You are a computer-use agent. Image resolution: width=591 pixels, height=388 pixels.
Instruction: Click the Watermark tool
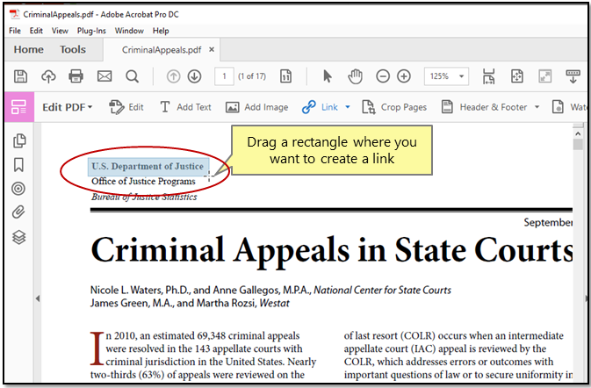pos(569,107)
